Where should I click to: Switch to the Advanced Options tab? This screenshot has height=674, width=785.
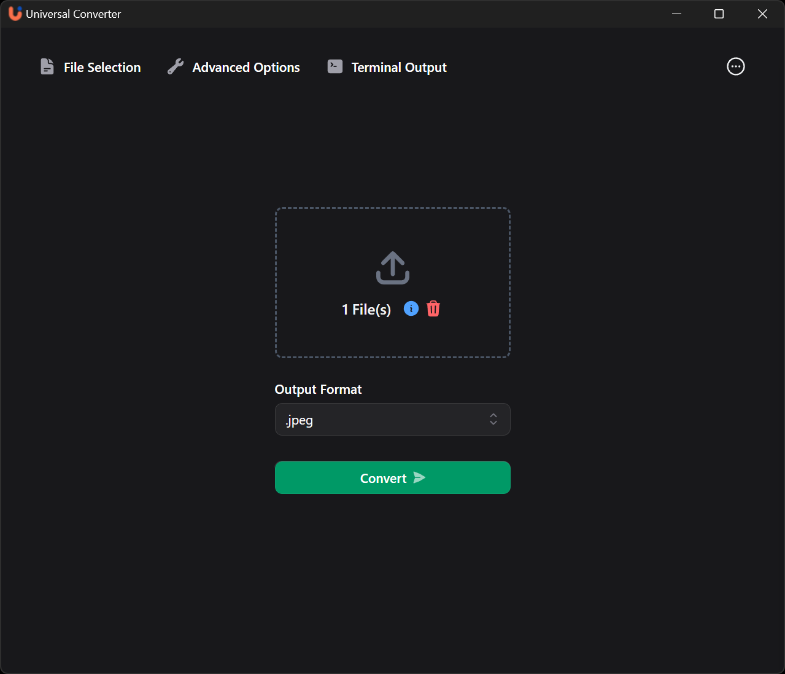pos(246,67)
